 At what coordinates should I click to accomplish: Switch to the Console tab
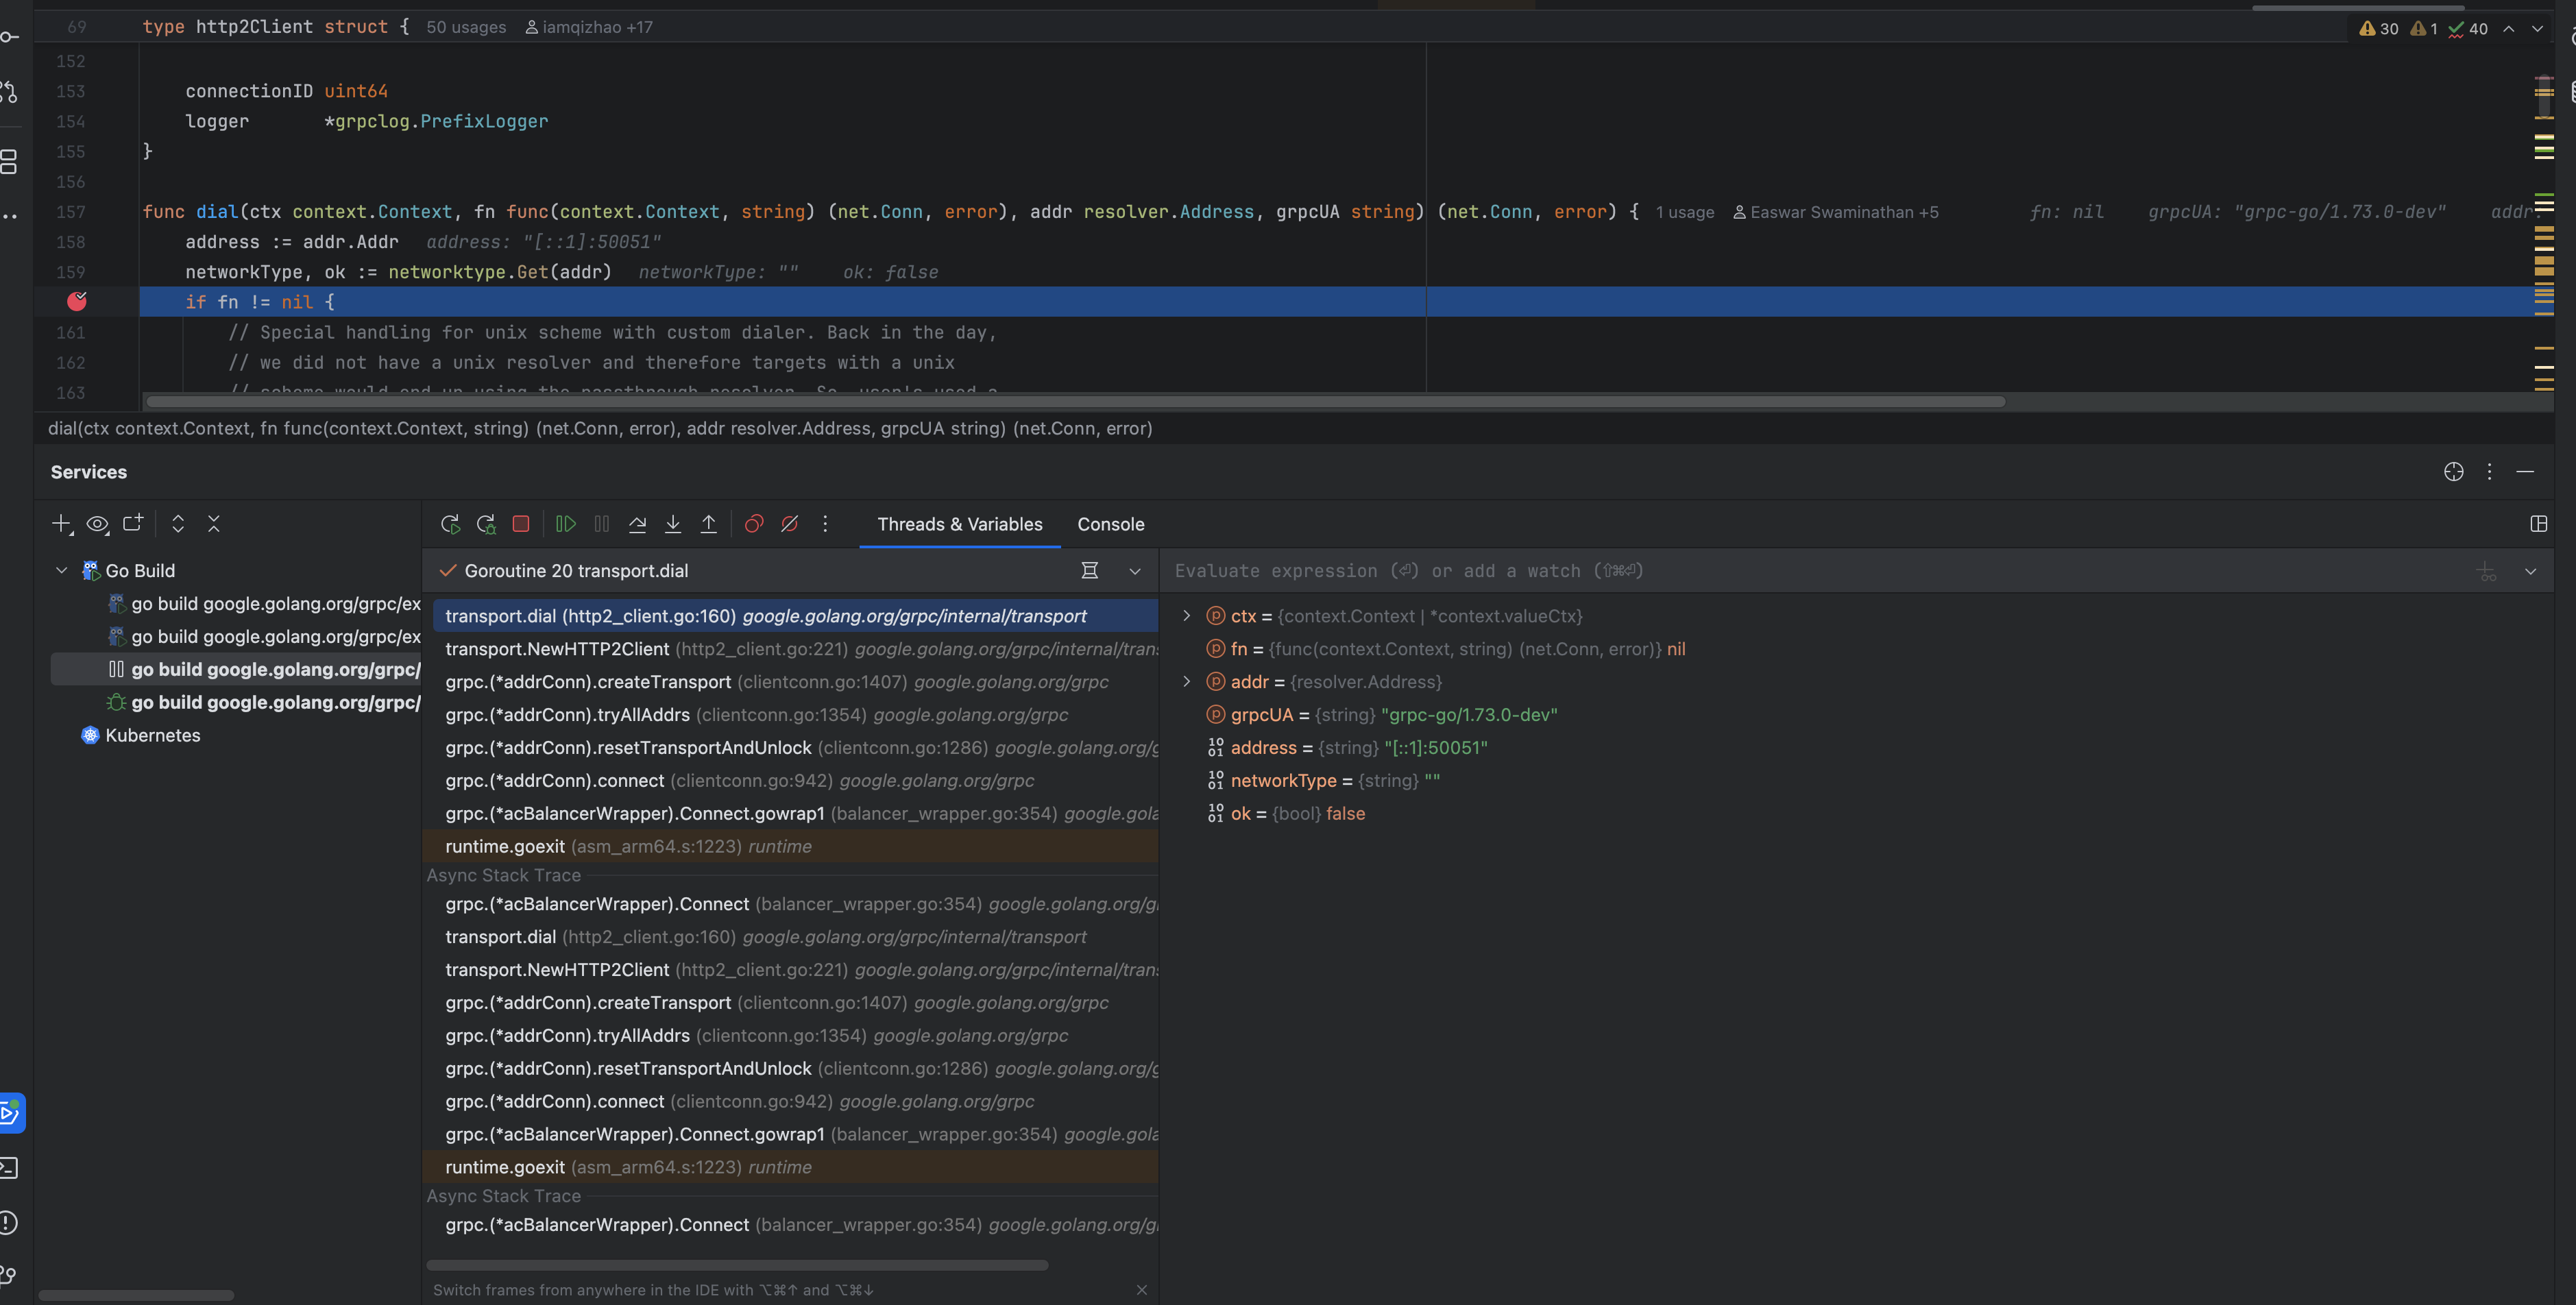coord(1110,523)
